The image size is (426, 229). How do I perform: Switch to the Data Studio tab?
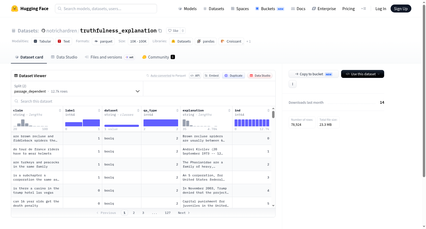tap(64, 57)
